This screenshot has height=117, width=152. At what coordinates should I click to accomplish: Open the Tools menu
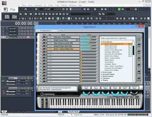tap(57, 5)
